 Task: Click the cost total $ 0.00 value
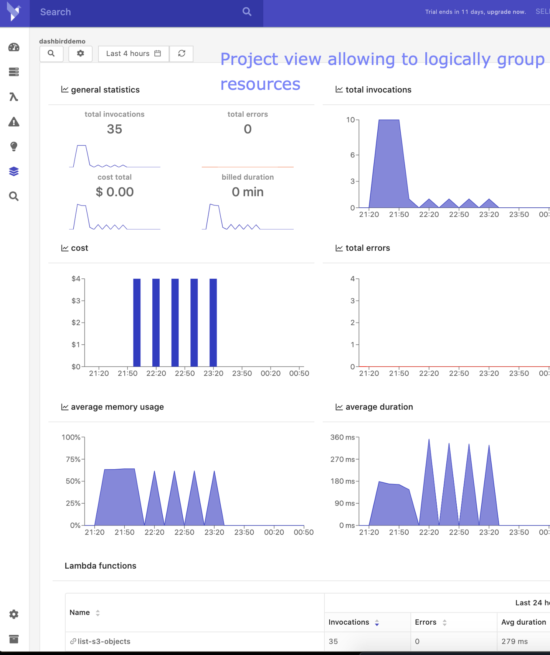tap(114, 192)
